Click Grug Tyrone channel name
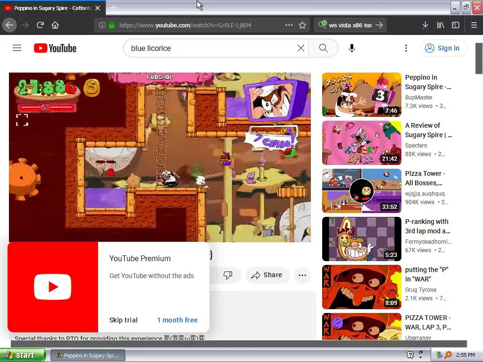Viewport: 483px width, 362px height. (420, 290)
